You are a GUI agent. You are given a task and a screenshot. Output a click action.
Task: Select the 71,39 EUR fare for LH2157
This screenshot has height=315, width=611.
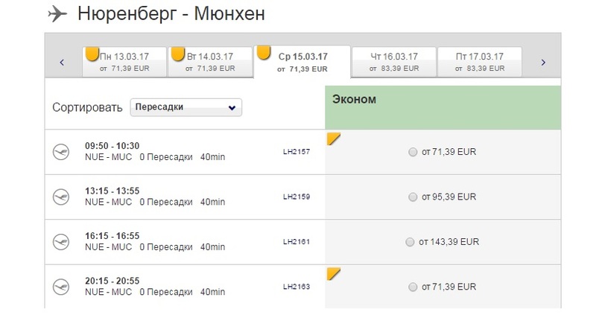tap(413, 153)
